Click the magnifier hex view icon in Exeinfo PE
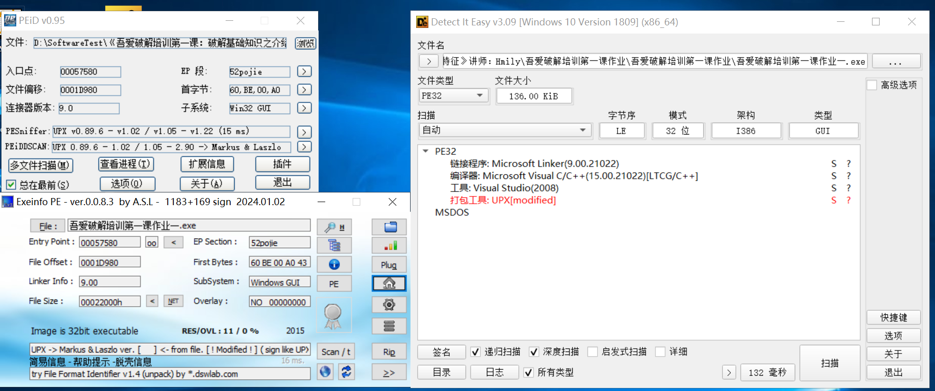The image size is (935, 391). coord(334,226)
